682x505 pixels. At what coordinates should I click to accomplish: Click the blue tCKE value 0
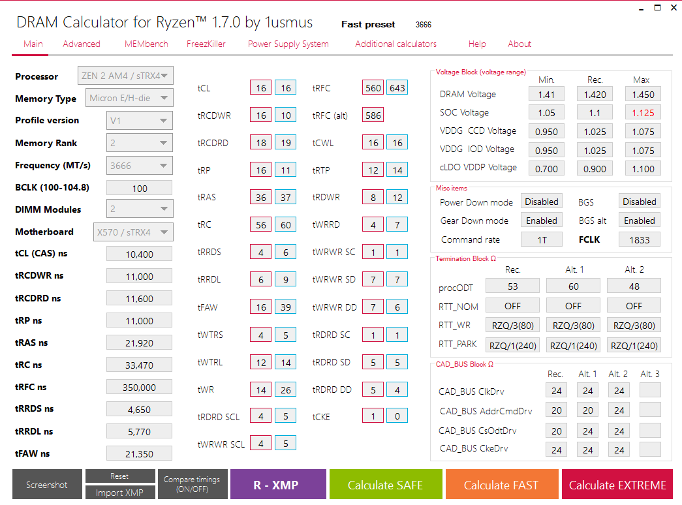(x=397, y=416)
